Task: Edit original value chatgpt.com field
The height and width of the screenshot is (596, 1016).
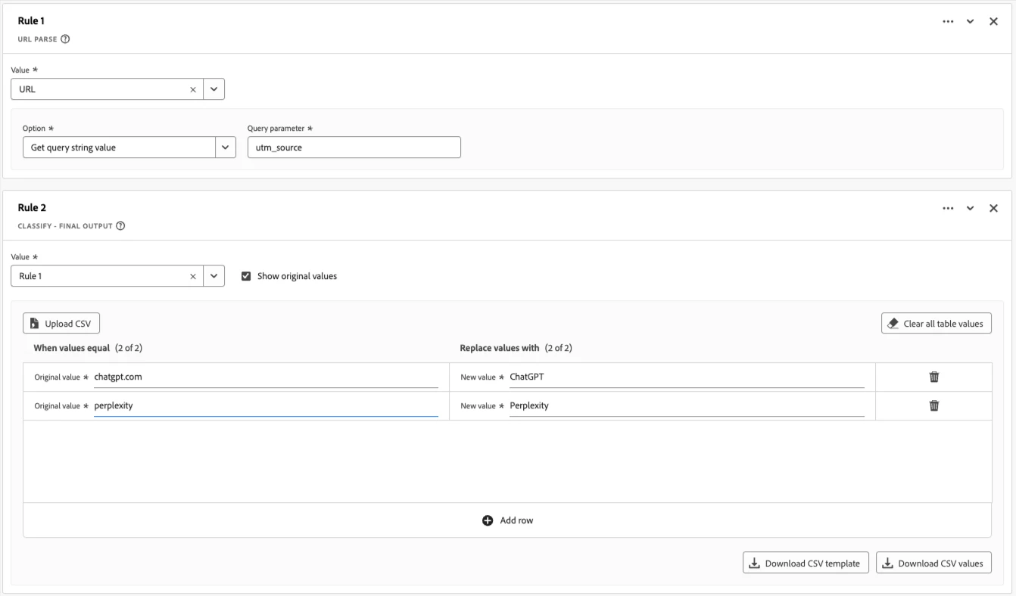Action: point(266,377)
